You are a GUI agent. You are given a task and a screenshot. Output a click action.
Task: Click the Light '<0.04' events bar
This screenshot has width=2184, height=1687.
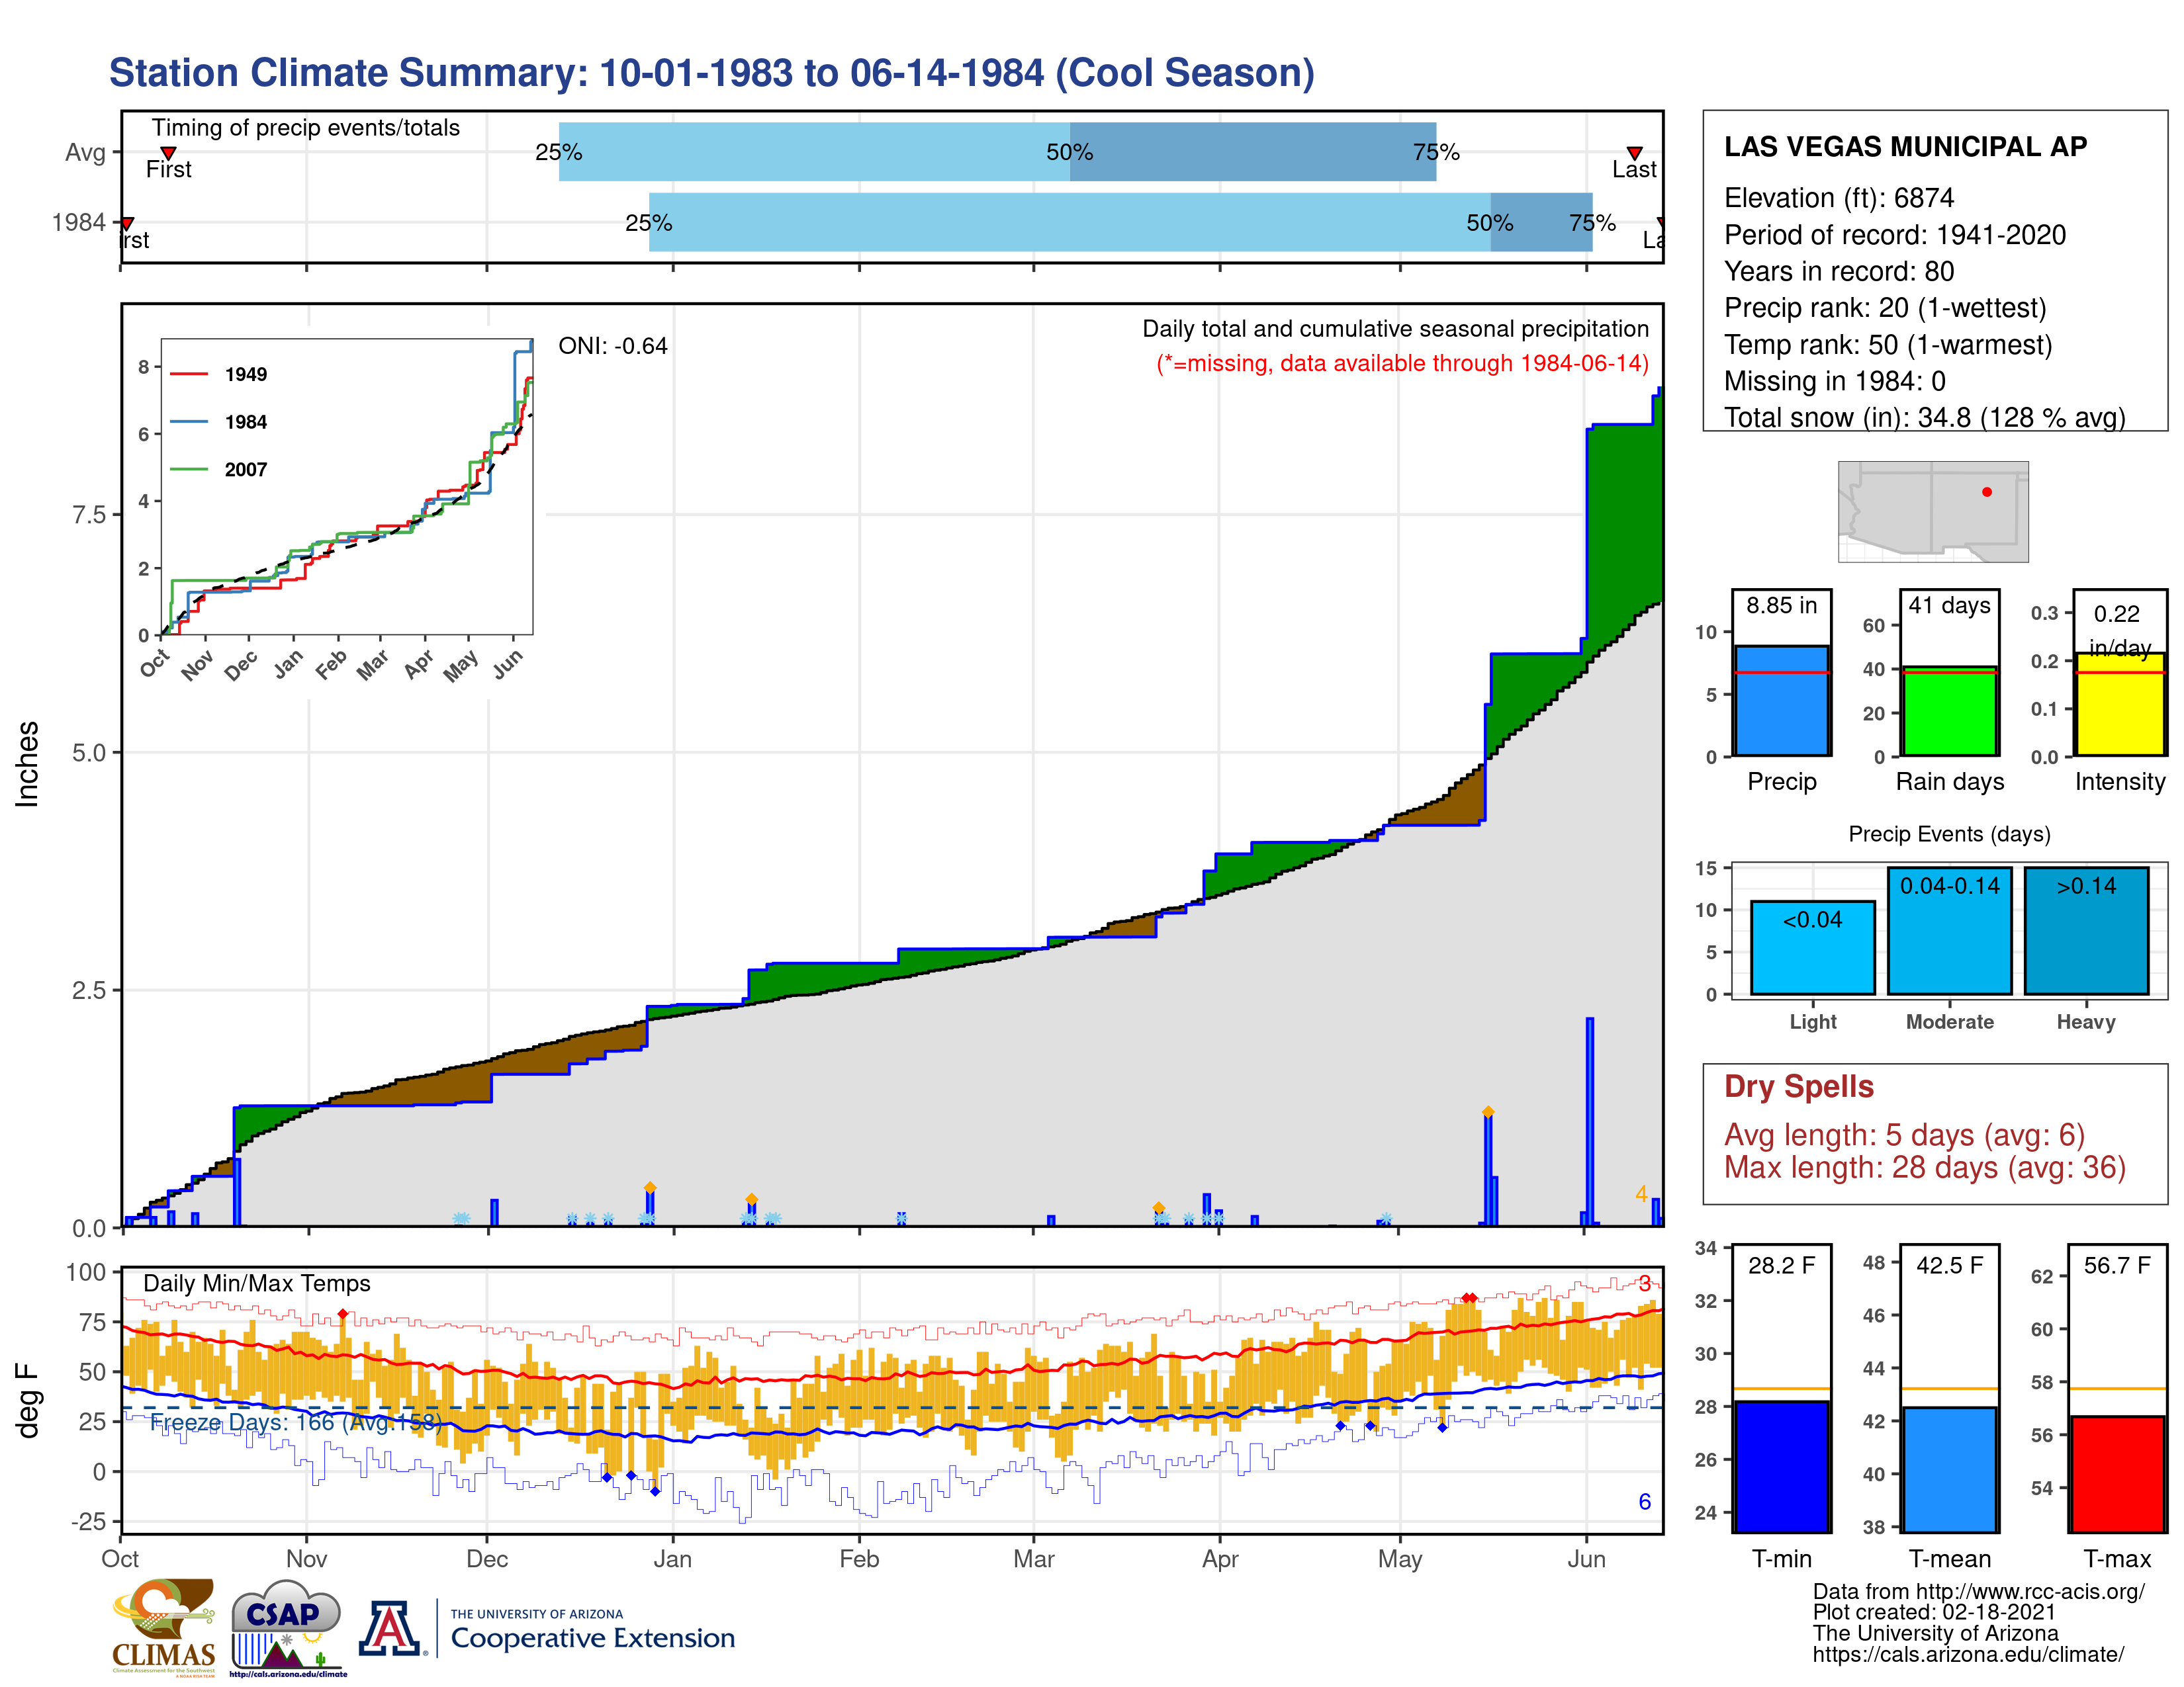1812,947
